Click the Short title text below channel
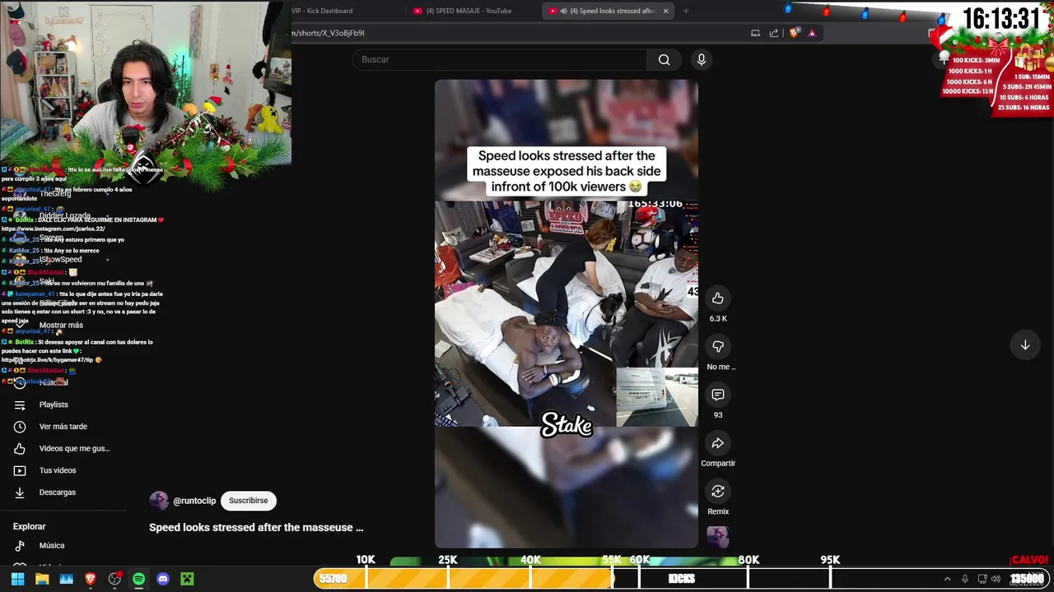Viewport: 1054px width, 592px height. 256,528
